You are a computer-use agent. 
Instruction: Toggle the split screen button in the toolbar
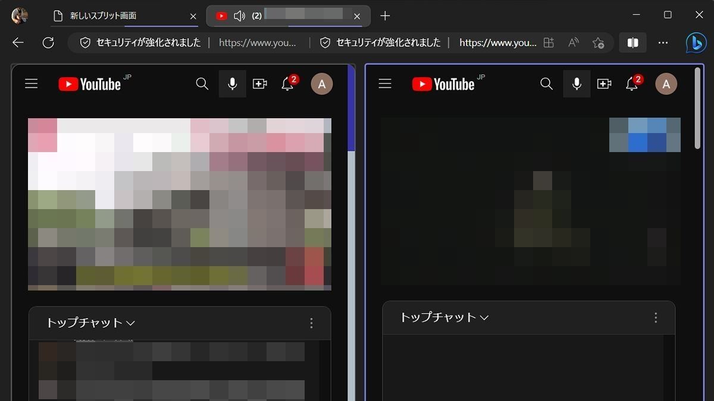(633, 43)
